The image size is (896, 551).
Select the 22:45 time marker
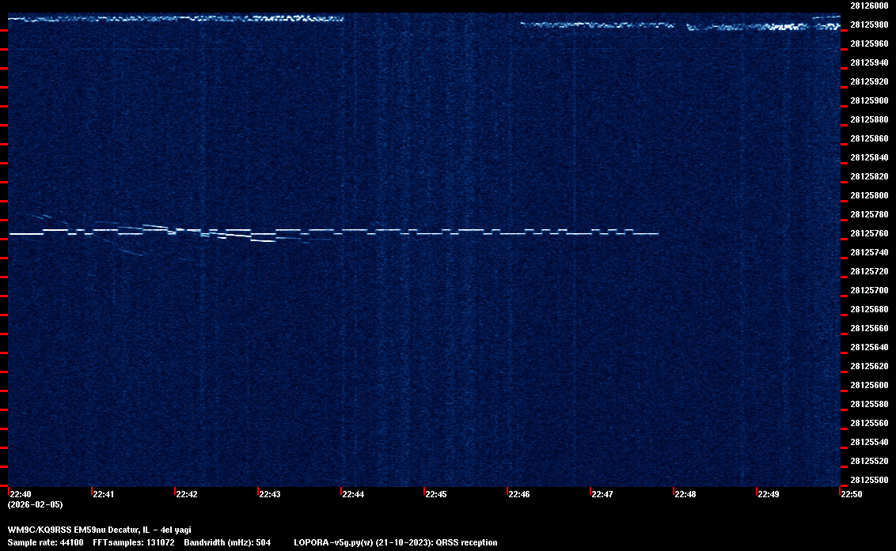coord(435,495)
